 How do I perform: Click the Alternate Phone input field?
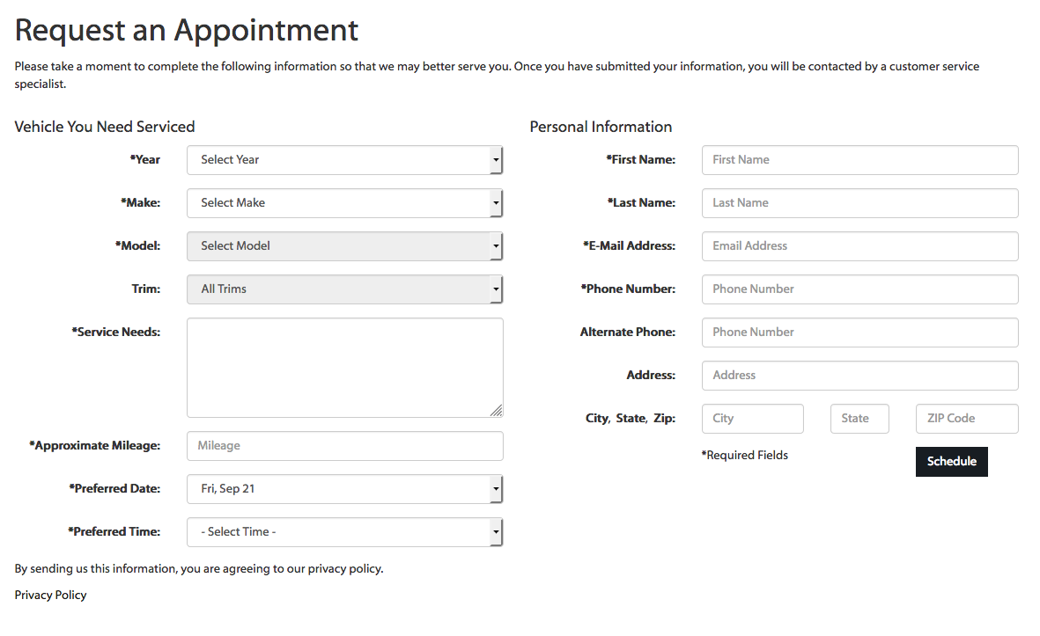click(859, 333)
